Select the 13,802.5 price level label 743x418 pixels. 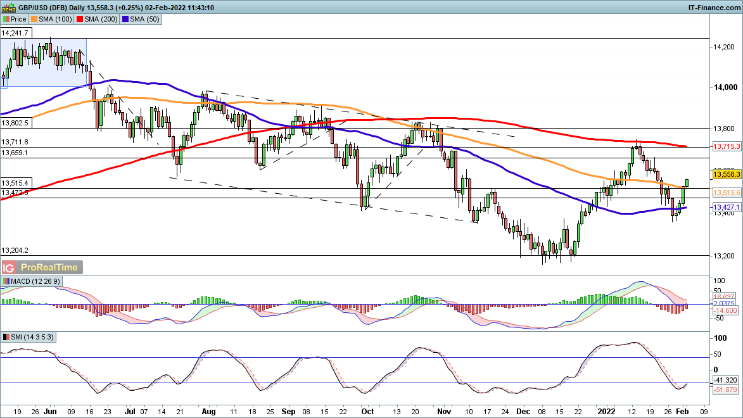coord(15,123)
